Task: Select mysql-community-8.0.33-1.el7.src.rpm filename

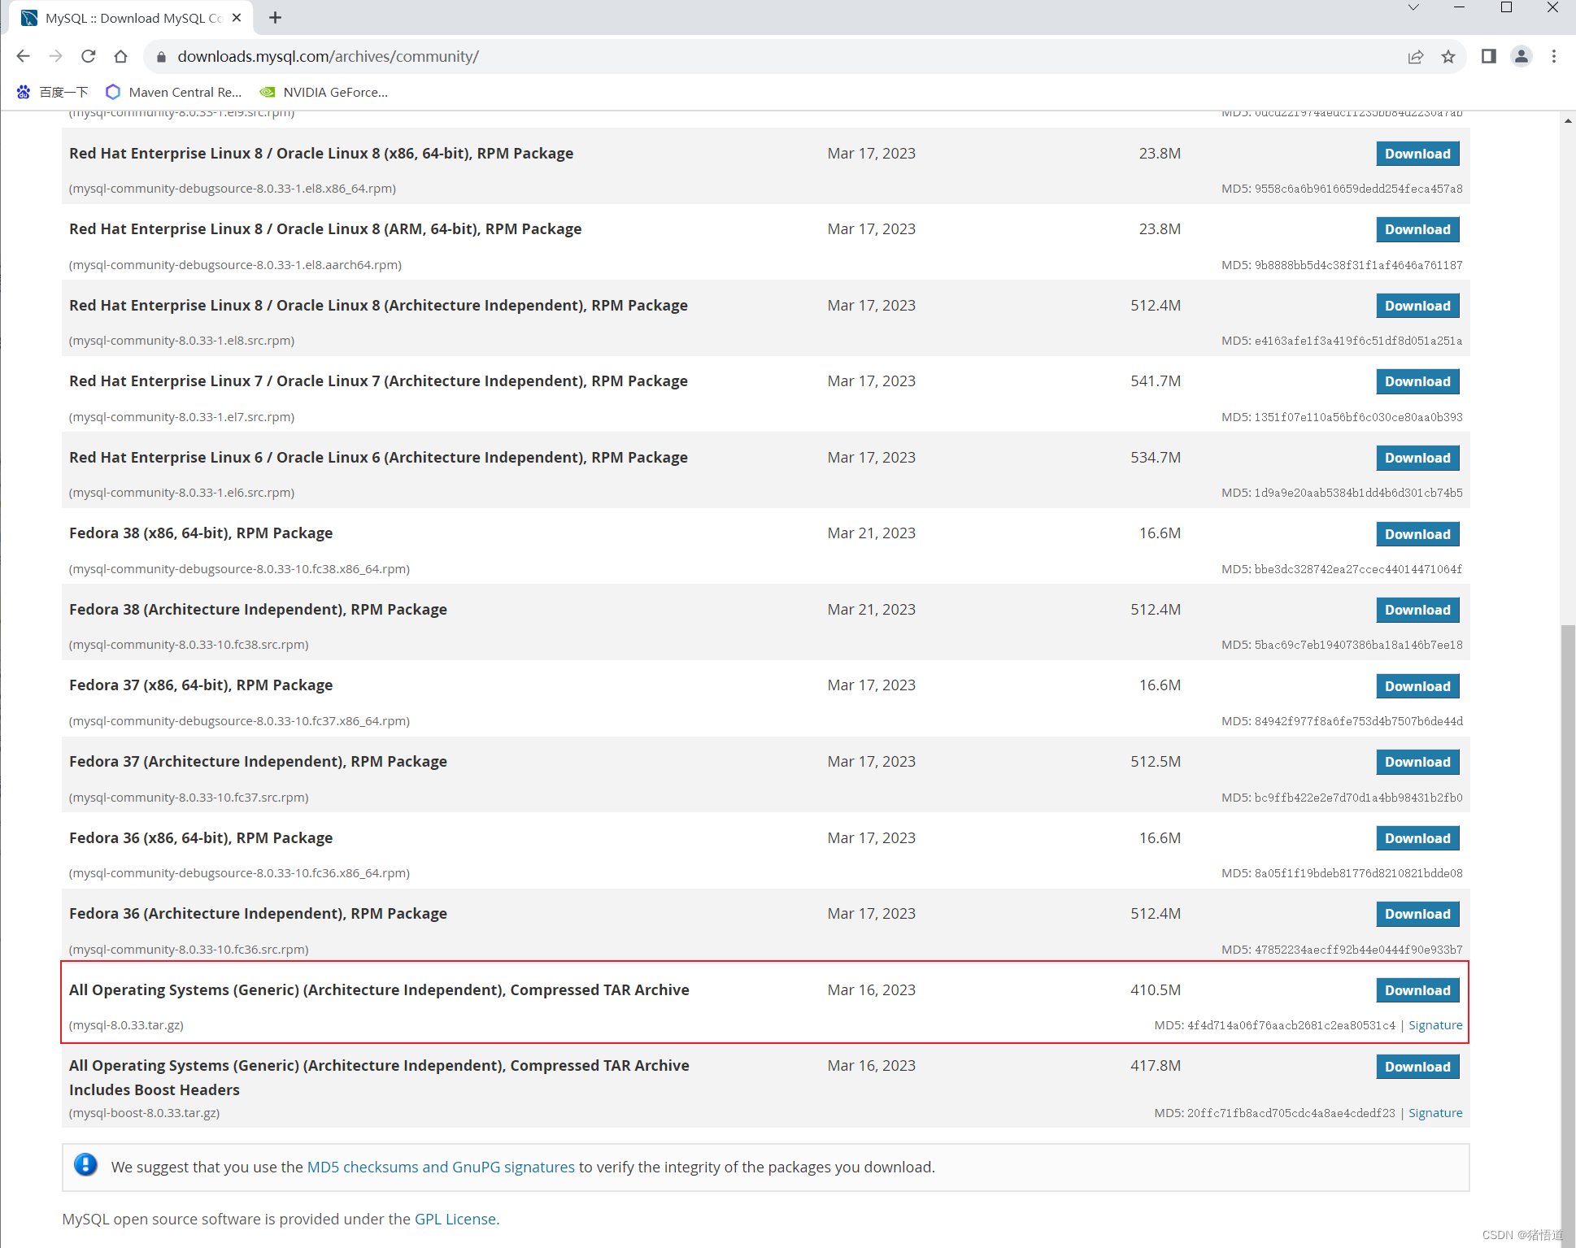Action: point(181,417)
